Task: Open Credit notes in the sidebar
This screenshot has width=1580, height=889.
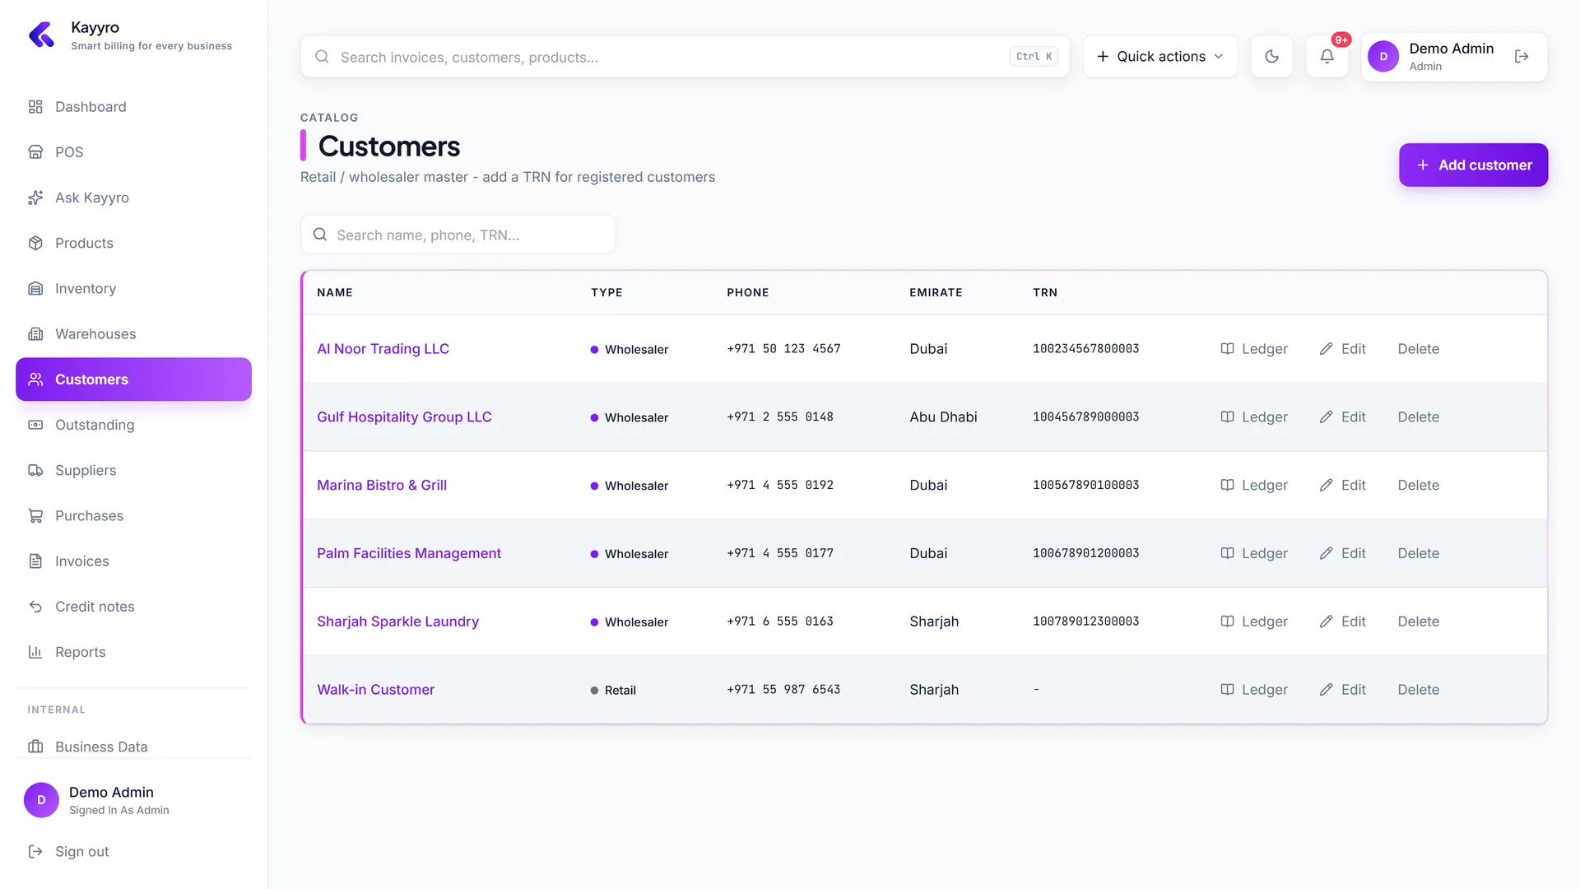Action: click(x=133, y=607)
